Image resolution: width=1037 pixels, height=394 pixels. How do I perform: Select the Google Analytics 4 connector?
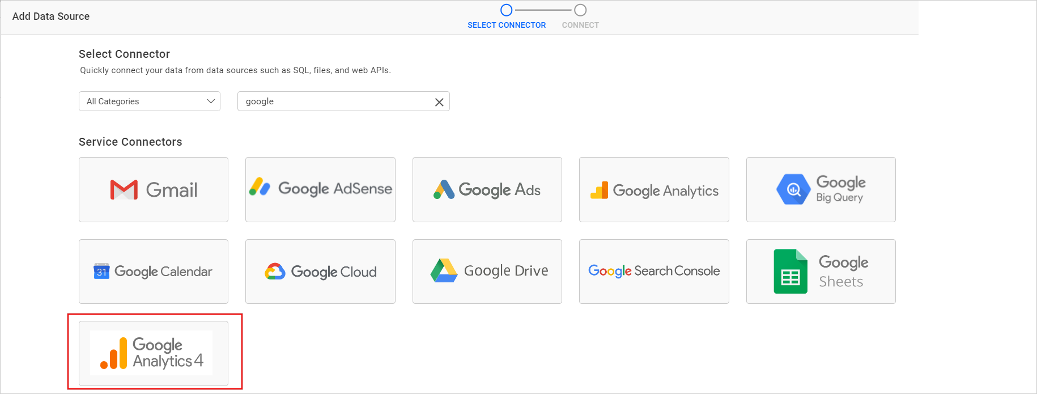click(x=154, y=353)
